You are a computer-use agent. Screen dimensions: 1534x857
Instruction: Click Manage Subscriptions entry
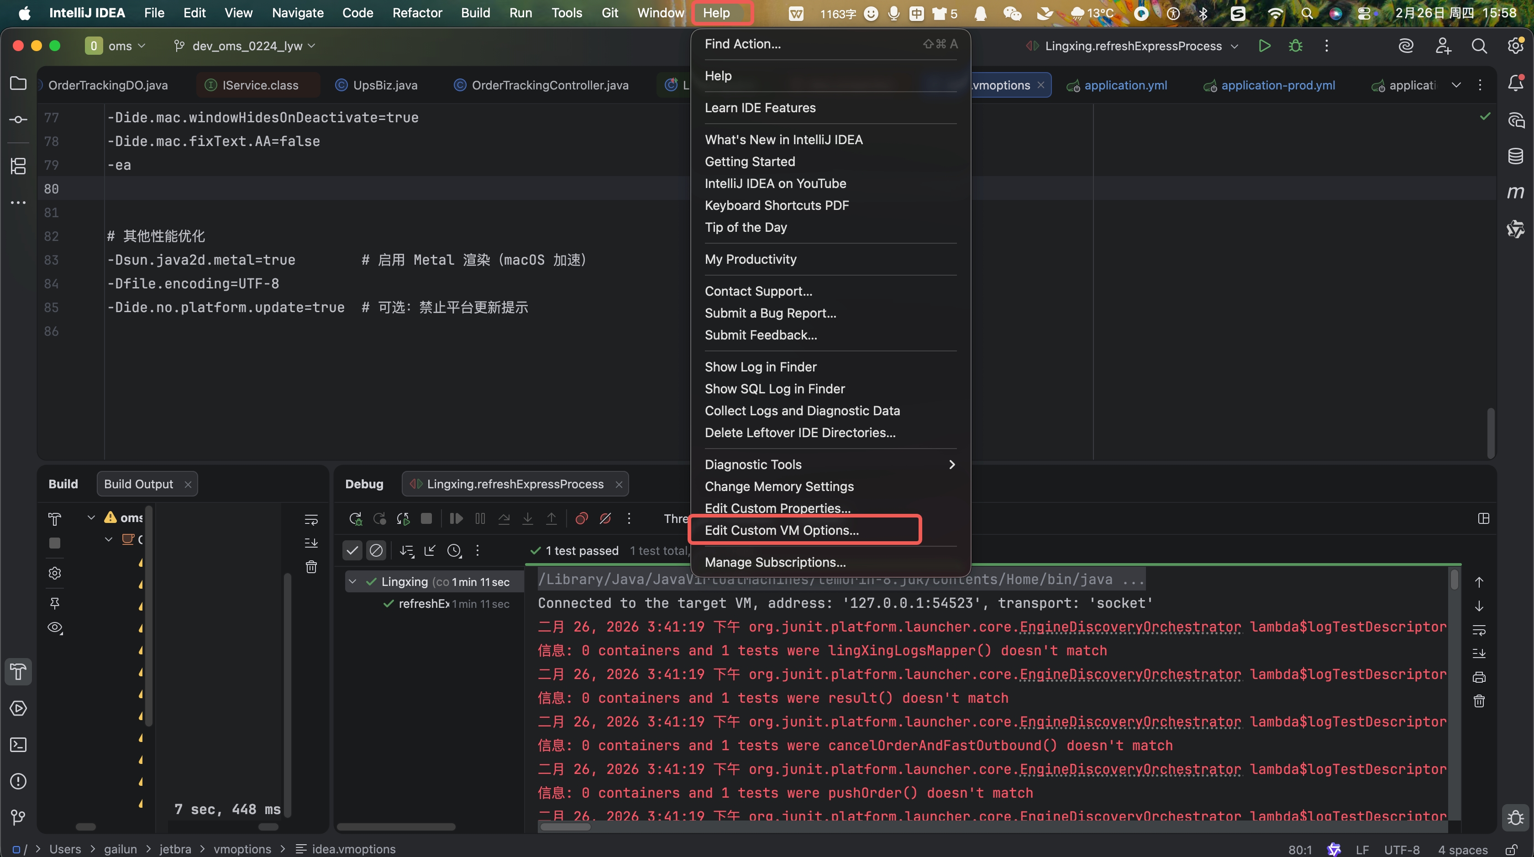pos(830,562)
